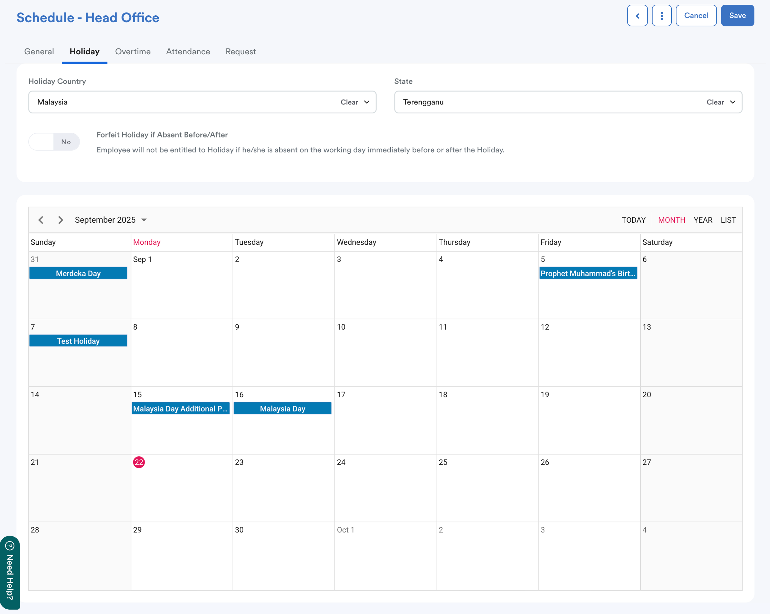Go to next month in calendar
The width and height of the screenshot is (770, 614).
pos(60,220)
